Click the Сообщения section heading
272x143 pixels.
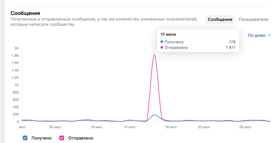point(26,13)
